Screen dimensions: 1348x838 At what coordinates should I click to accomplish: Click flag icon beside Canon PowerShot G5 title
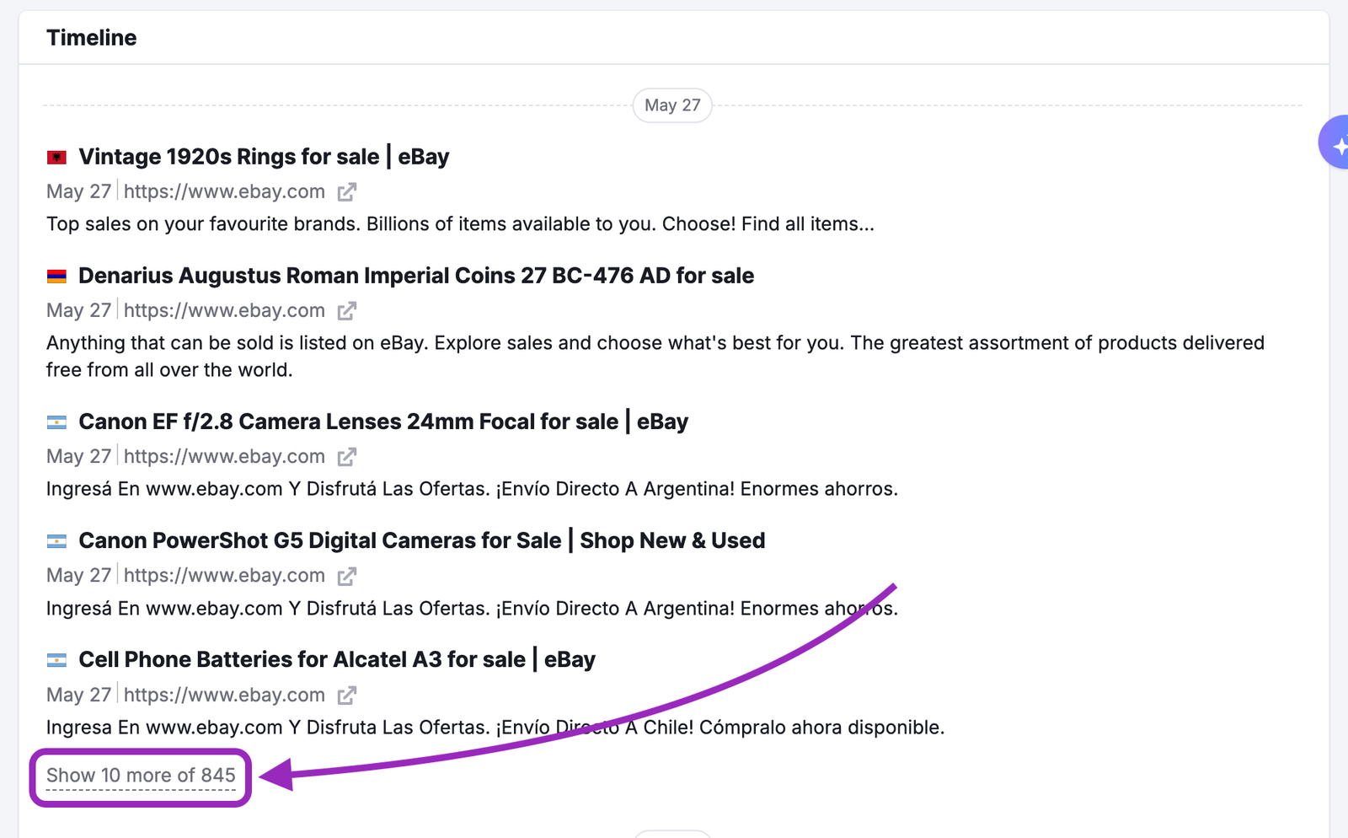click(56, 541)
